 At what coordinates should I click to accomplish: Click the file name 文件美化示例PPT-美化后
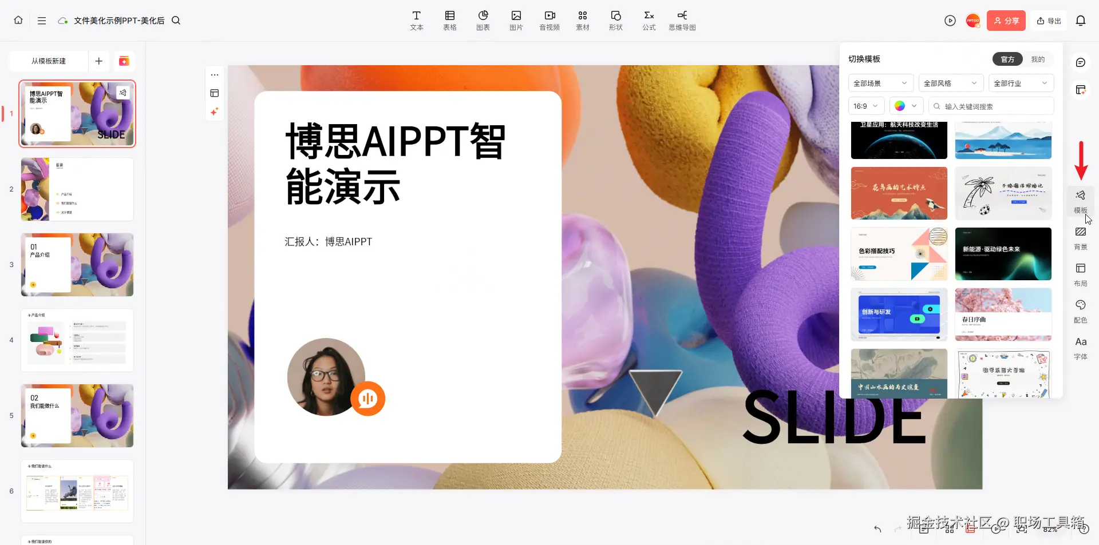point(119,21)
